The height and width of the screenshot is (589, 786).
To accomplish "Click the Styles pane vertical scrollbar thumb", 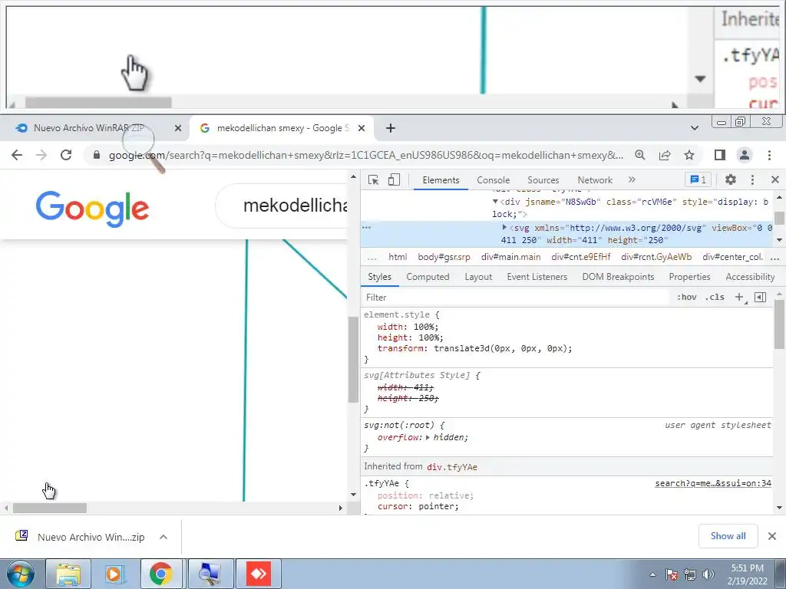I will 780,324.
